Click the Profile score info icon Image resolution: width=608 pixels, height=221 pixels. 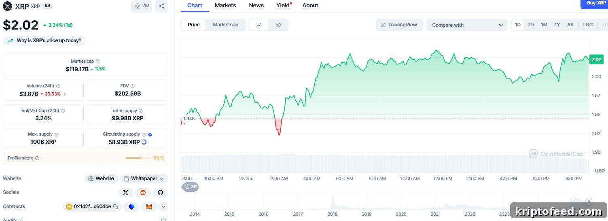click(37, 158)
